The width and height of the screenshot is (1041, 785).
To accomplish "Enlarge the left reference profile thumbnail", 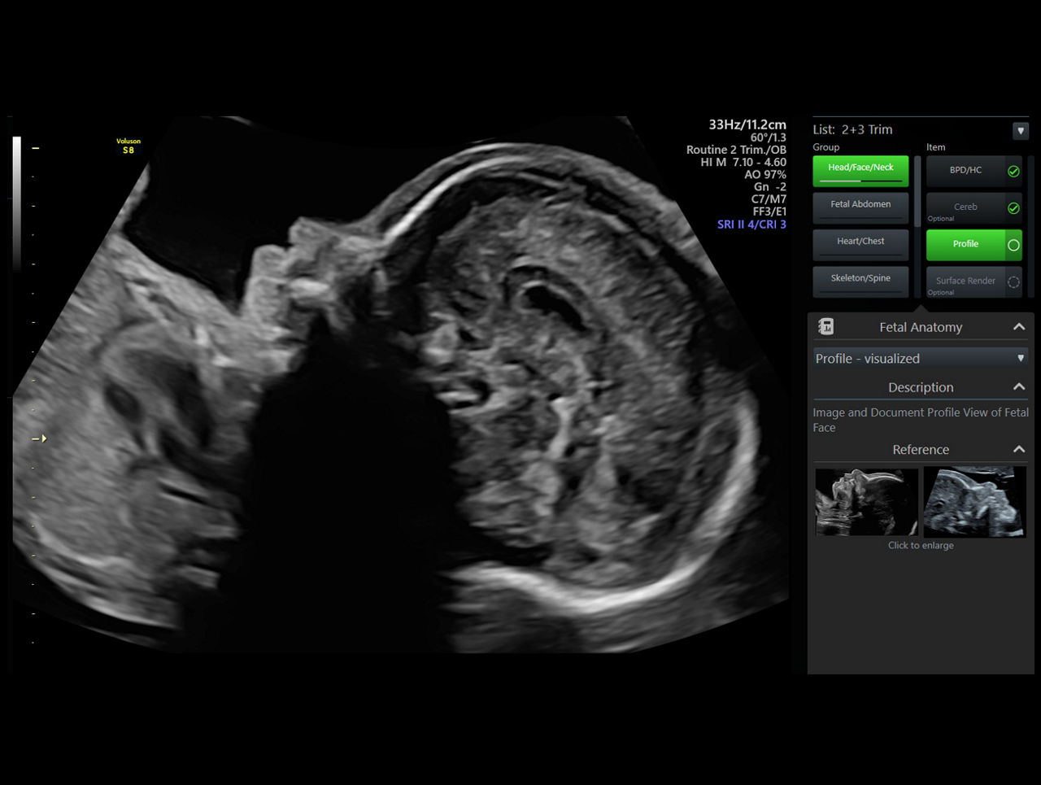I will pyautogui.click(x=866, y=501).
